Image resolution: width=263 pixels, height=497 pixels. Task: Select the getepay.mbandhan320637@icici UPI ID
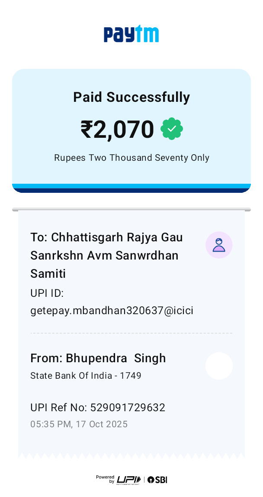112,311
